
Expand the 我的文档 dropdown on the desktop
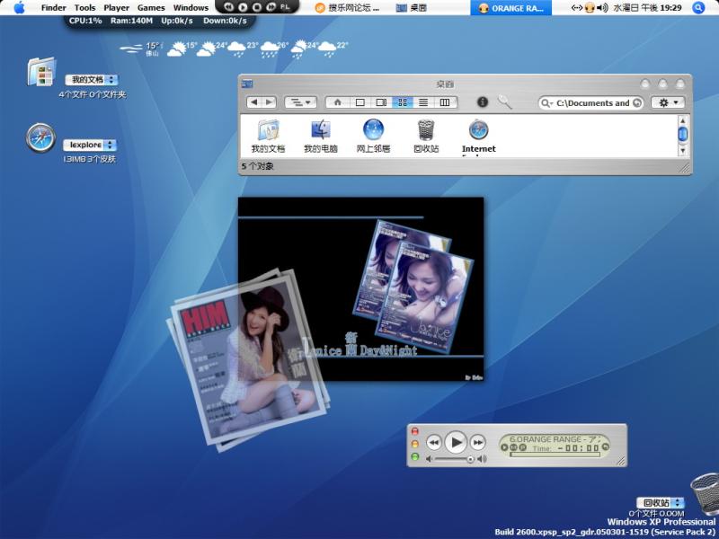coord(92,80)
